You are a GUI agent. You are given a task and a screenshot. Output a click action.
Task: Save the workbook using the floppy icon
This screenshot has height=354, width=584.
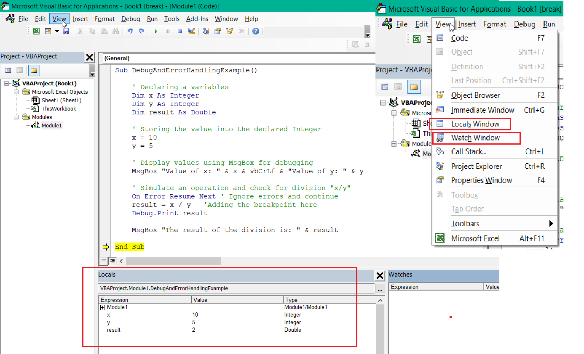[66, 31]
